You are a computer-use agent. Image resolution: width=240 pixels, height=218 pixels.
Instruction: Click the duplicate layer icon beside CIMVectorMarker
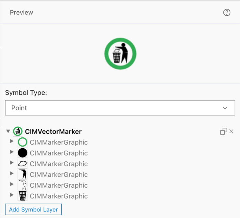[x=224, y=131]
